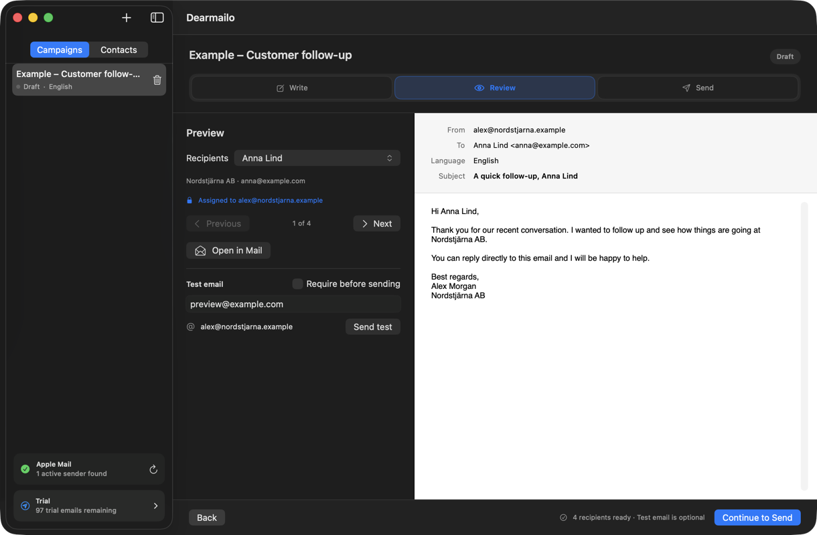The height and width of the screenshot is (535, 817).
Task: Click the Assigned to alex@nordstjarna.example link
Action: click(261, 201)
